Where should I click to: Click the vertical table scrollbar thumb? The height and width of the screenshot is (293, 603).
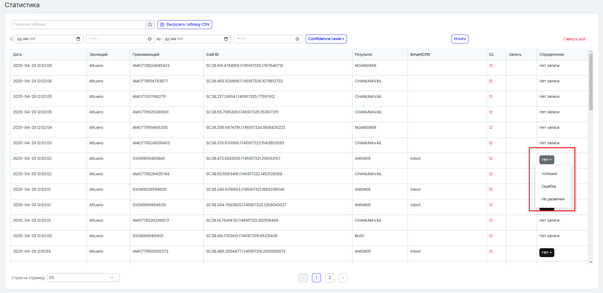tap(591, 82)
